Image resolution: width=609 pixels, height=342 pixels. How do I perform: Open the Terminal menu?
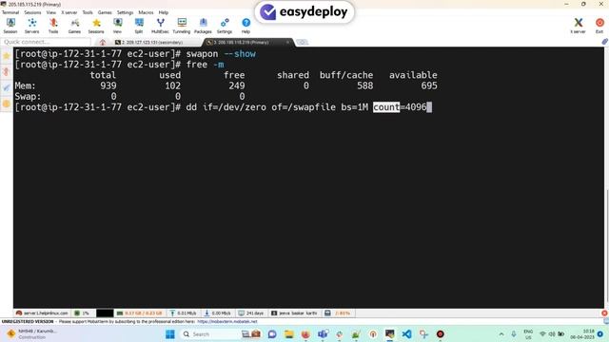point(10,12)
